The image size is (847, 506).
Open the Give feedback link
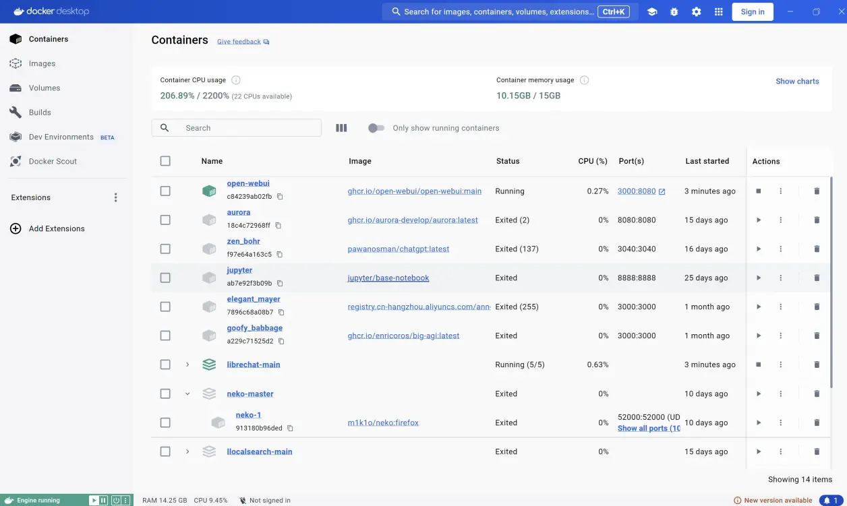(243, 42)
